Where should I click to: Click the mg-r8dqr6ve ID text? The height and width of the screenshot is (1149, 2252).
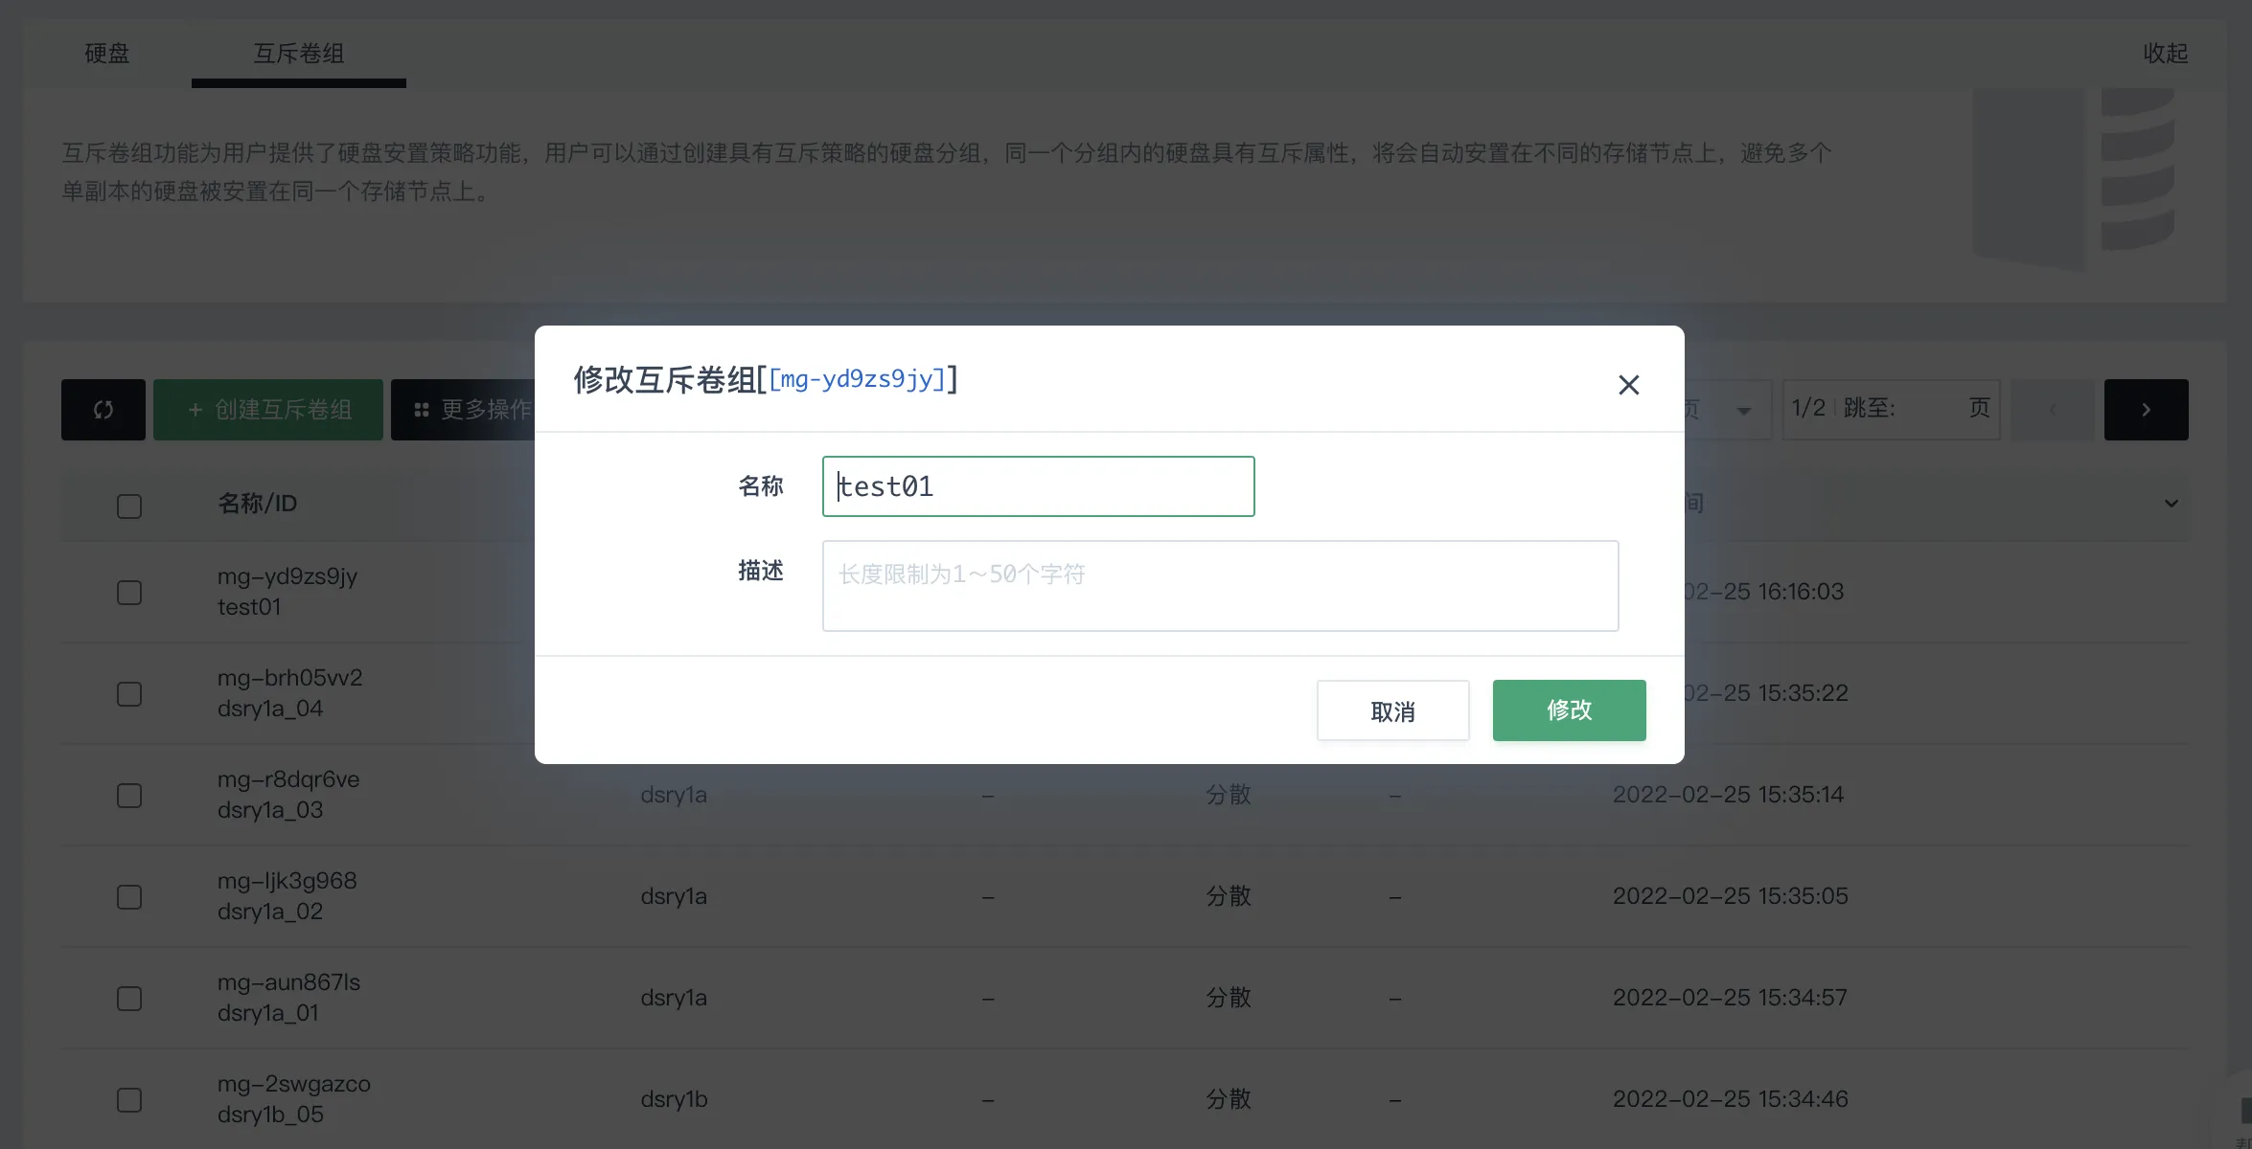click(x=288, y=779)
